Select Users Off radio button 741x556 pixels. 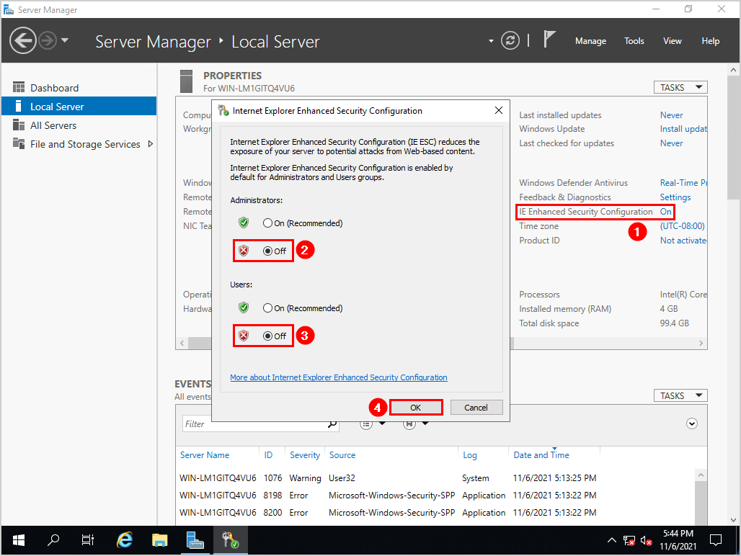[x=267, y=336]
